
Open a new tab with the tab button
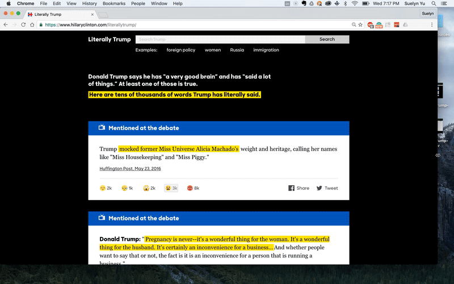(103, 15)
